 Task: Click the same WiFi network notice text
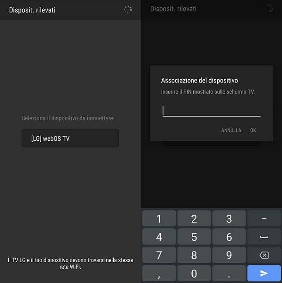(x=70, y=264)
